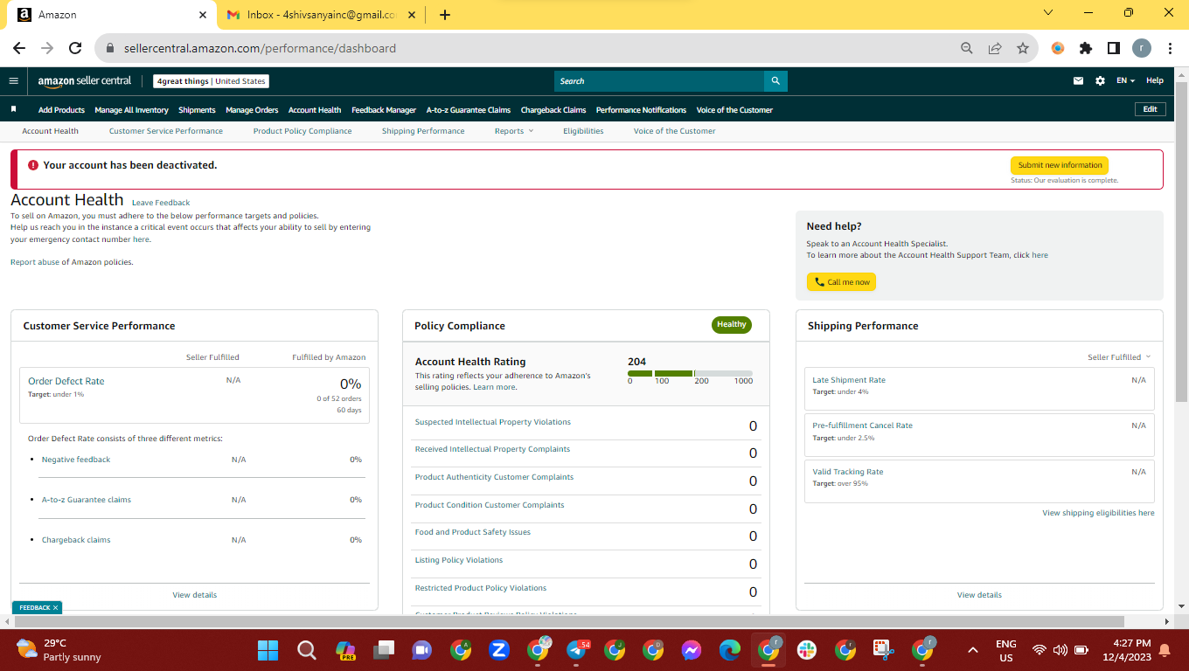
Task: Open Windows Start menu
Action: (268, 650)
